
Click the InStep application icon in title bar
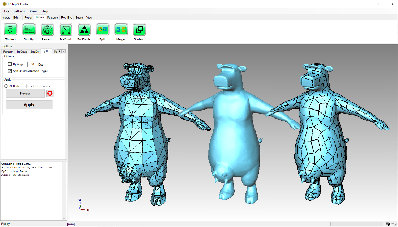(x=4, y=4)
